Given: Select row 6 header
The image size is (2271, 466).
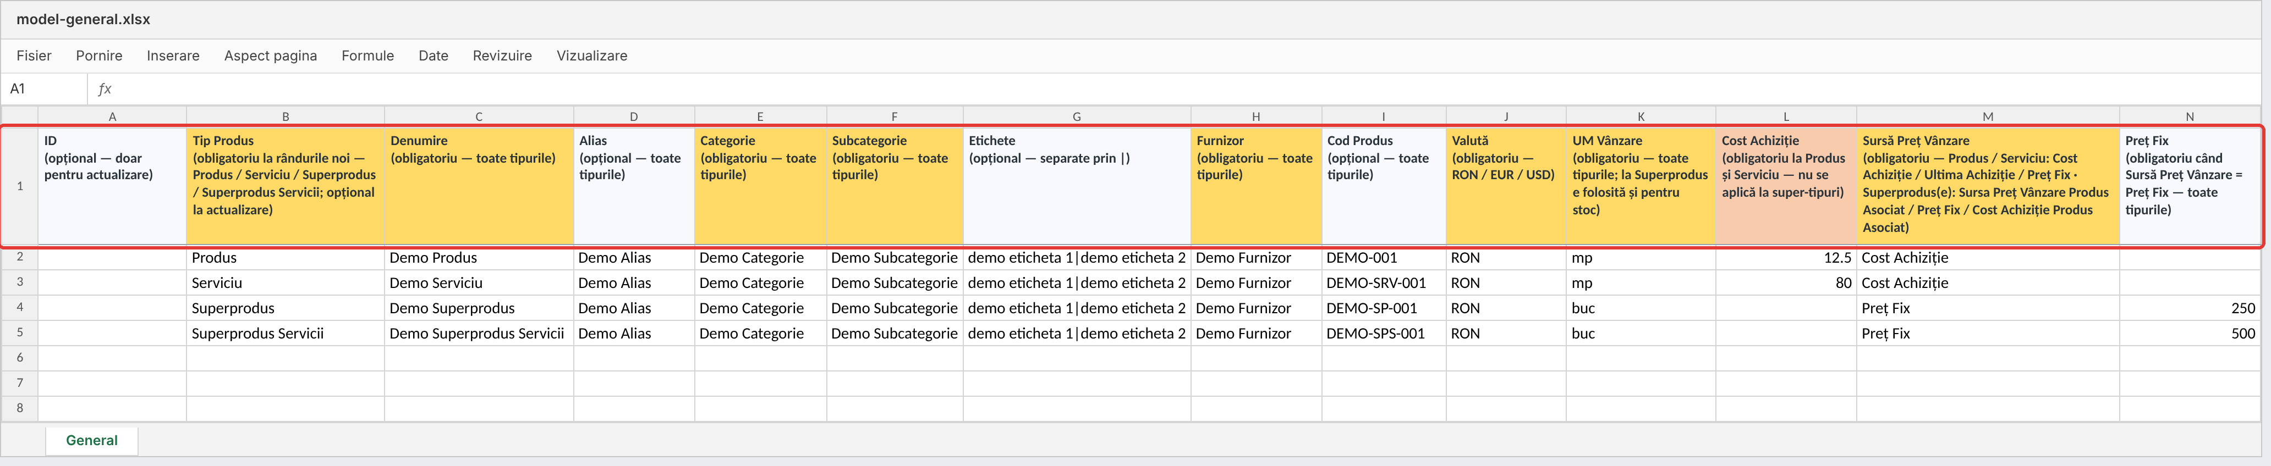Looking at the screenshot, I should pyautogui.click(x=19, y=358).
